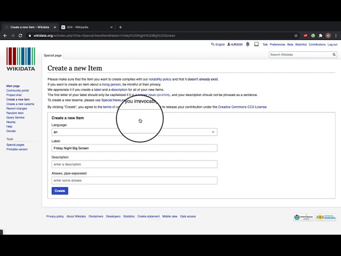Open the Special page tab
This screenshot has height=256, width=341.
(53, 55)
